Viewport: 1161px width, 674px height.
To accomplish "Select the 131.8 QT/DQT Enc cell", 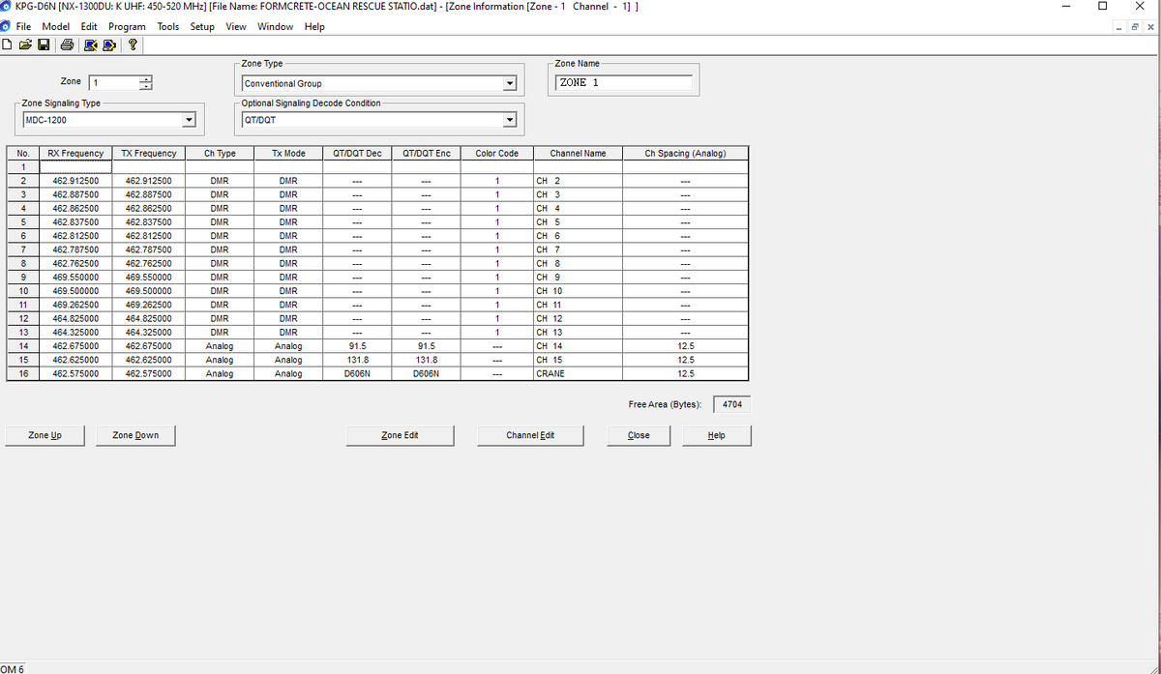I will 426,360.
